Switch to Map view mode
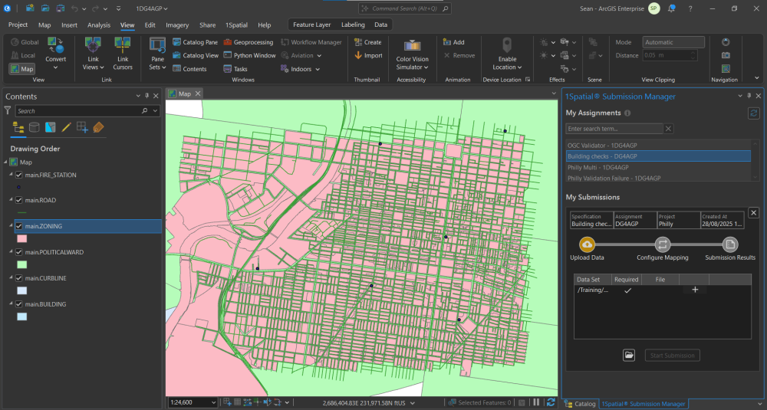Screen dimensions: 767x410 coord(22,69)
